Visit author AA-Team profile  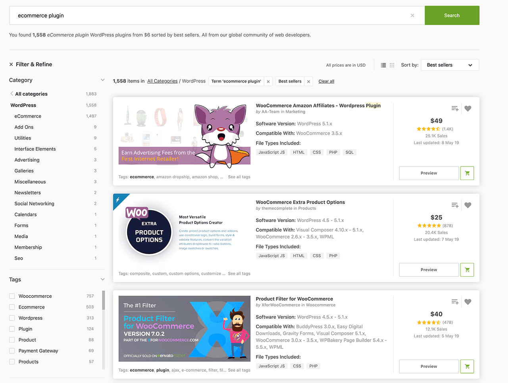click(271, 112)
